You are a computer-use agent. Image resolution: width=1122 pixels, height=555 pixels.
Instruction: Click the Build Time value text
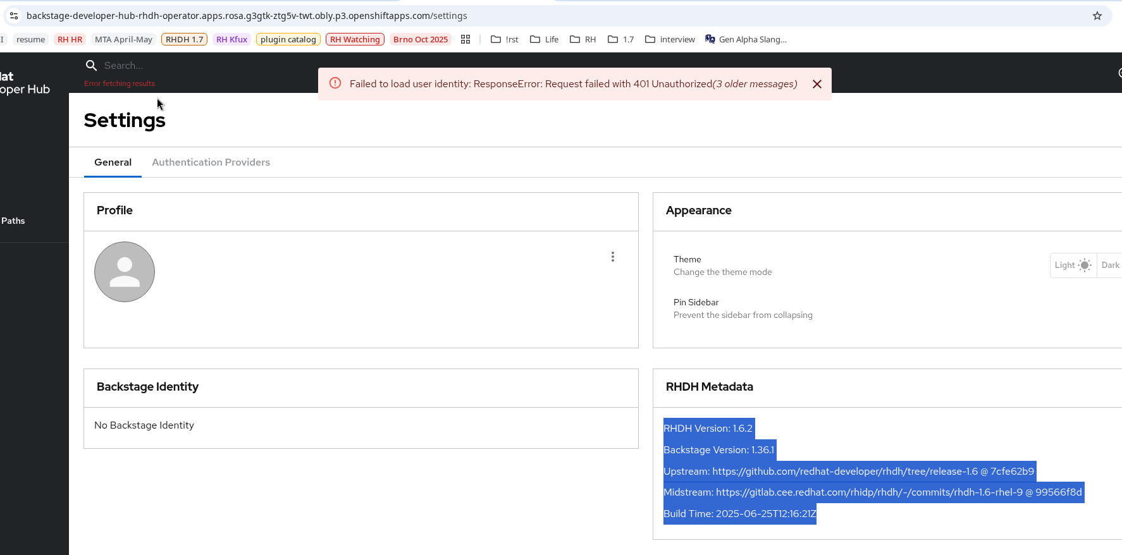pyautogui.click(x=766, y=514)
